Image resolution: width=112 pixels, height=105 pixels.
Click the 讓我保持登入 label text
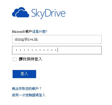point(31,59)
